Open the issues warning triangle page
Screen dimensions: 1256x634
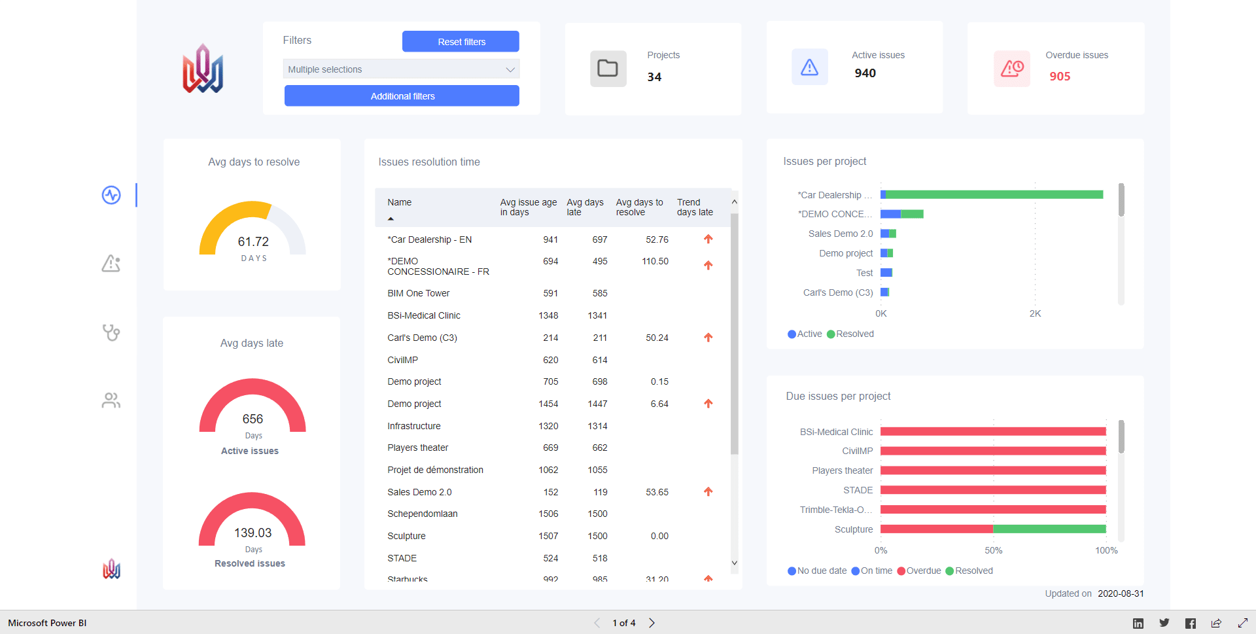pyautogui.click(x=111, y=263)
